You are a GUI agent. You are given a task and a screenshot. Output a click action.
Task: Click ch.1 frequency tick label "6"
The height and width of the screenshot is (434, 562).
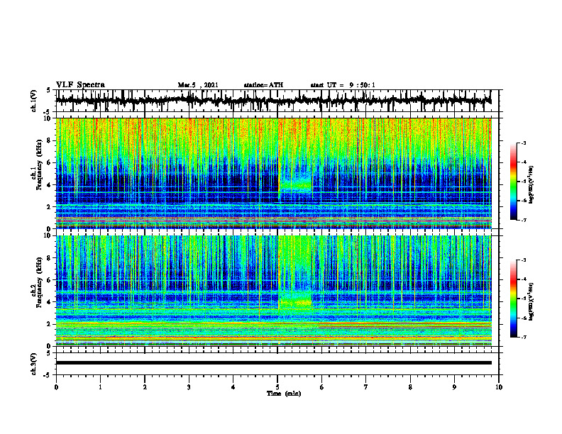50,162
